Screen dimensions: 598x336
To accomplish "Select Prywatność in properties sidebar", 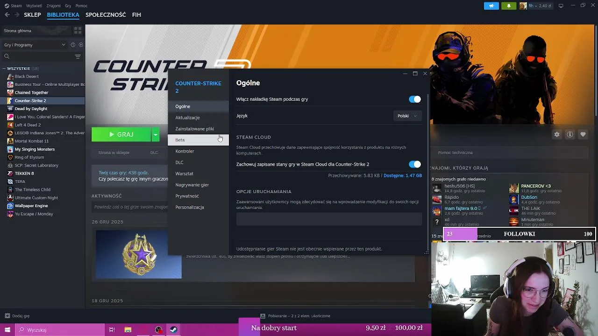I will pyautogui.click(x=198, y=196).
